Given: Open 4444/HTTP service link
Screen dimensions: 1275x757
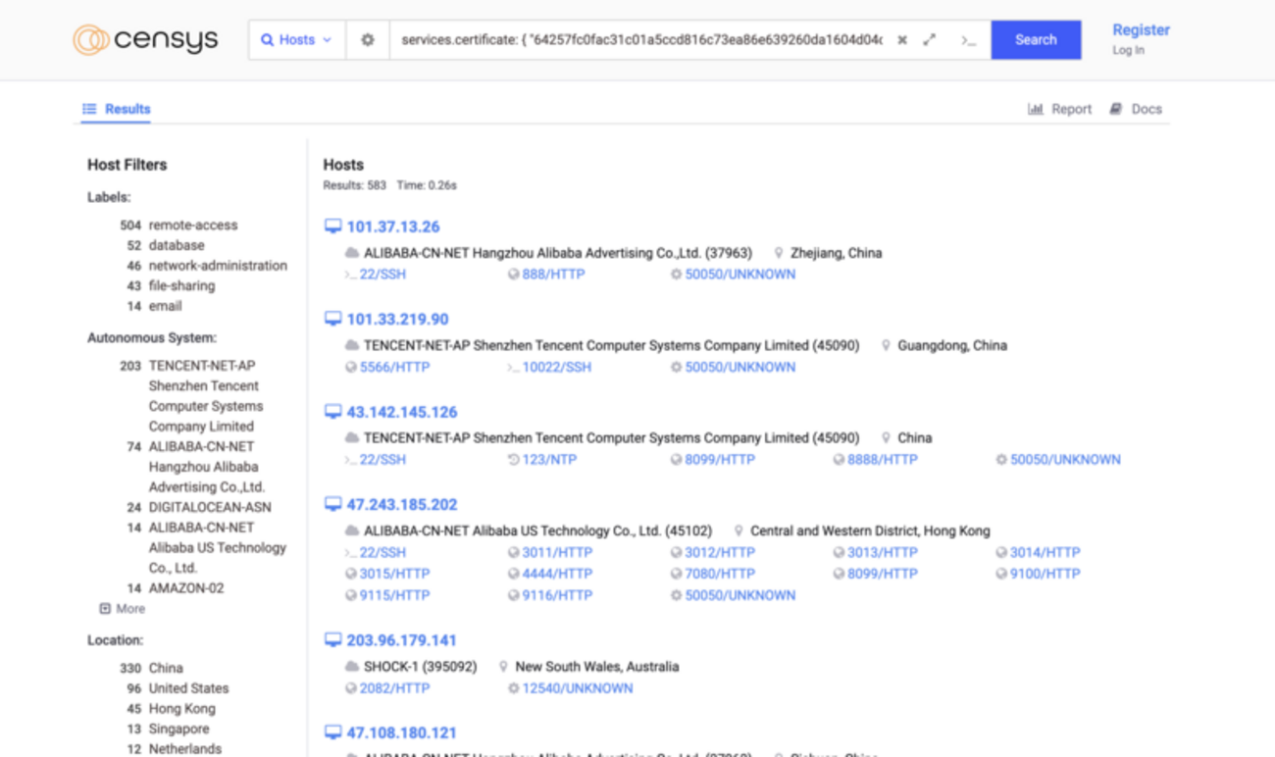Looking at the screenshot, I should point(557,574).
